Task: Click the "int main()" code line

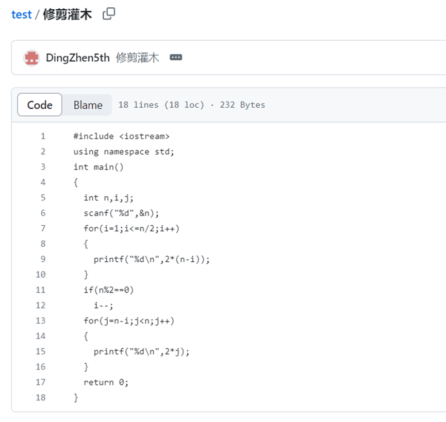Action: pos(98,167)
